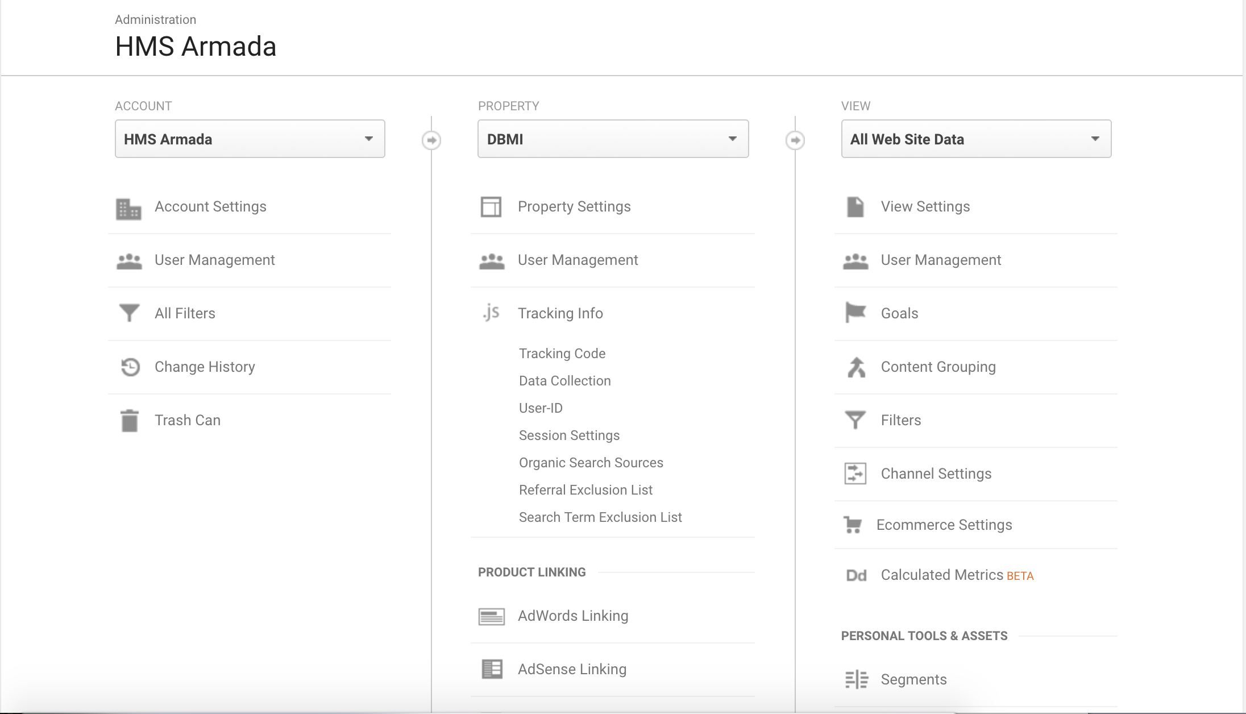Click the Channel Settings arrows icon
This screenshot has width=1246, height=714.
855,474
